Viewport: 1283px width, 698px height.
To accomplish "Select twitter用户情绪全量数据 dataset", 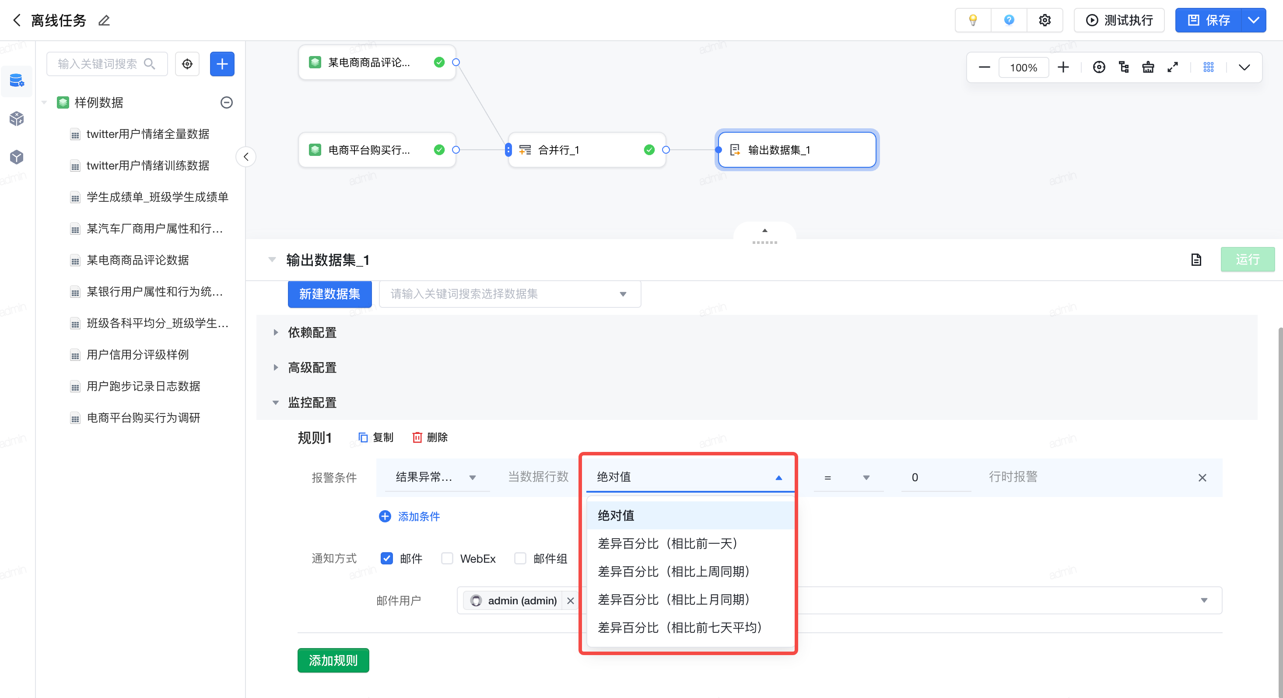I will (x=147, y=134).
